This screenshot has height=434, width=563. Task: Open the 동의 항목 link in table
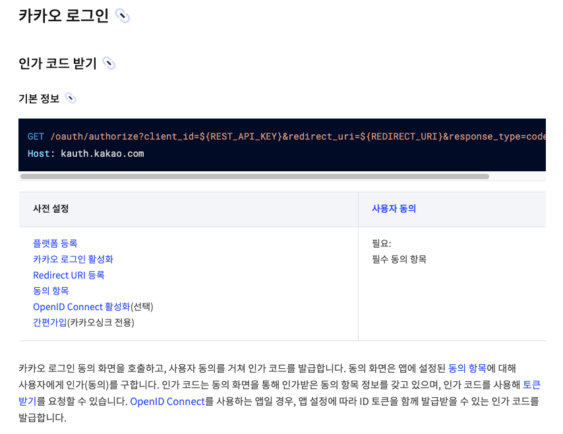(51, 291)
